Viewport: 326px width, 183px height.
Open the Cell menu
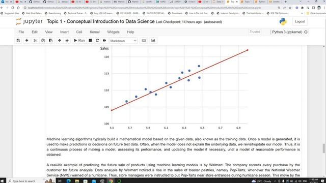tap(79, 32)
